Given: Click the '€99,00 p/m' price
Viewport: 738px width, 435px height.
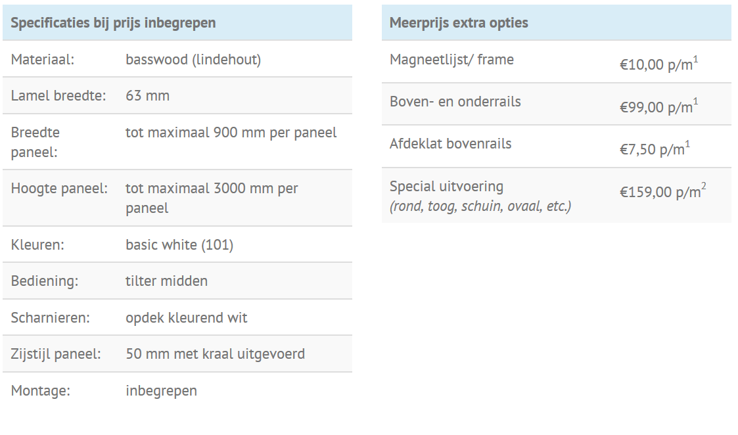Looking at the screenshot, I should tap(659, 106).
